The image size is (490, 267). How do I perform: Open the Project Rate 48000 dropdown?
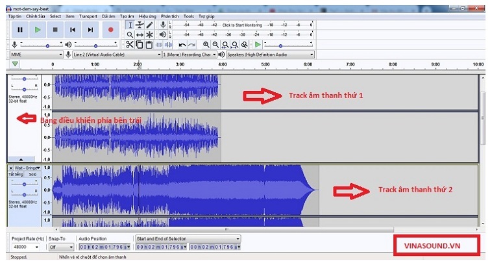coord(25,247)
